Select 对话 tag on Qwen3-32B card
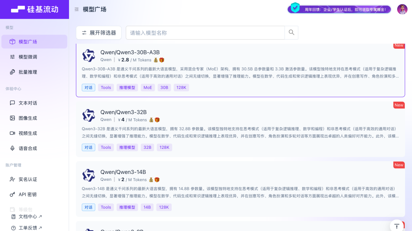The height and width of the screenshot is (231, 412). [x=88, y=147]
